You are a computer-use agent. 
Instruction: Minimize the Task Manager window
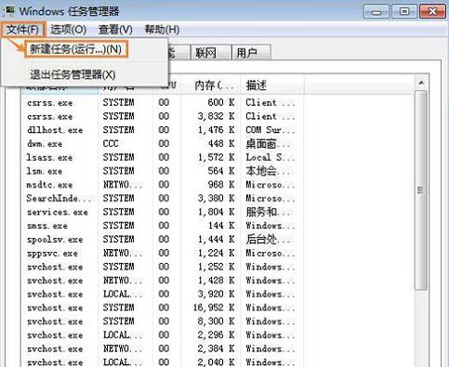376,12
